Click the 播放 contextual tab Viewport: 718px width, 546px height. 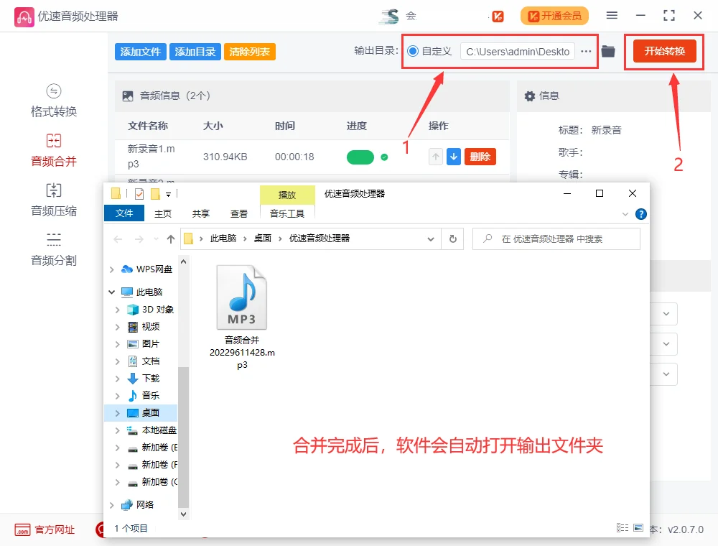(287, 195)
